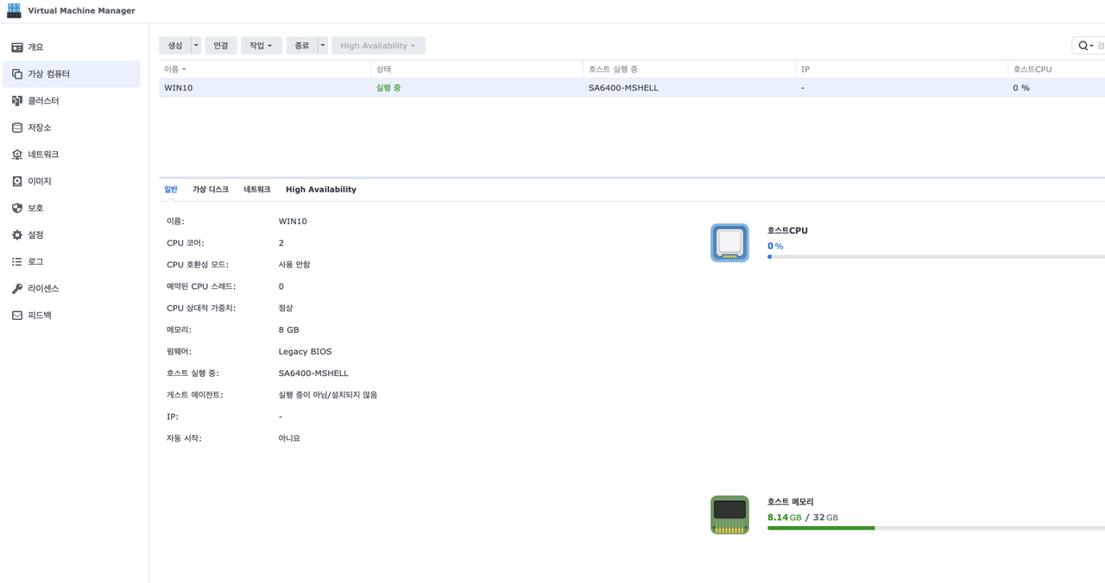
Task: Click SA6400-MSHELL in the table row
Action: coord(623,88)
